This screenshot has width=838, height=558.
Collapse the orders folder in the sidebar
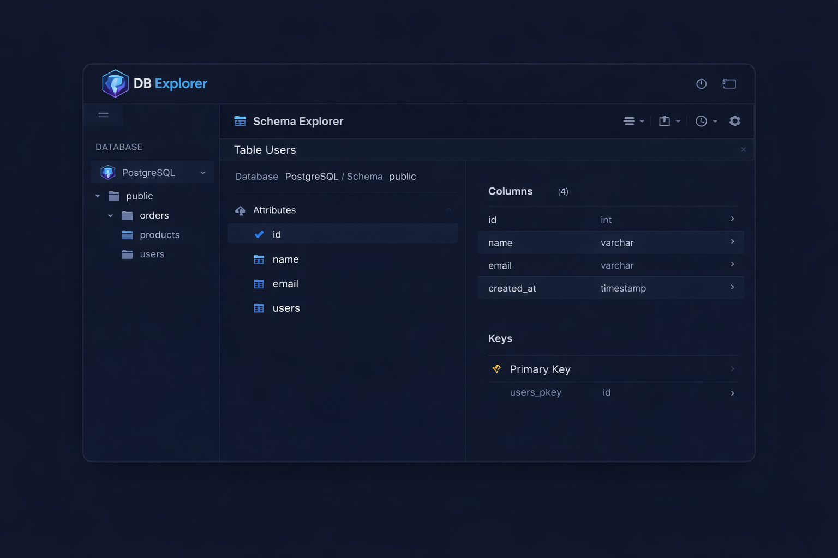110,215
